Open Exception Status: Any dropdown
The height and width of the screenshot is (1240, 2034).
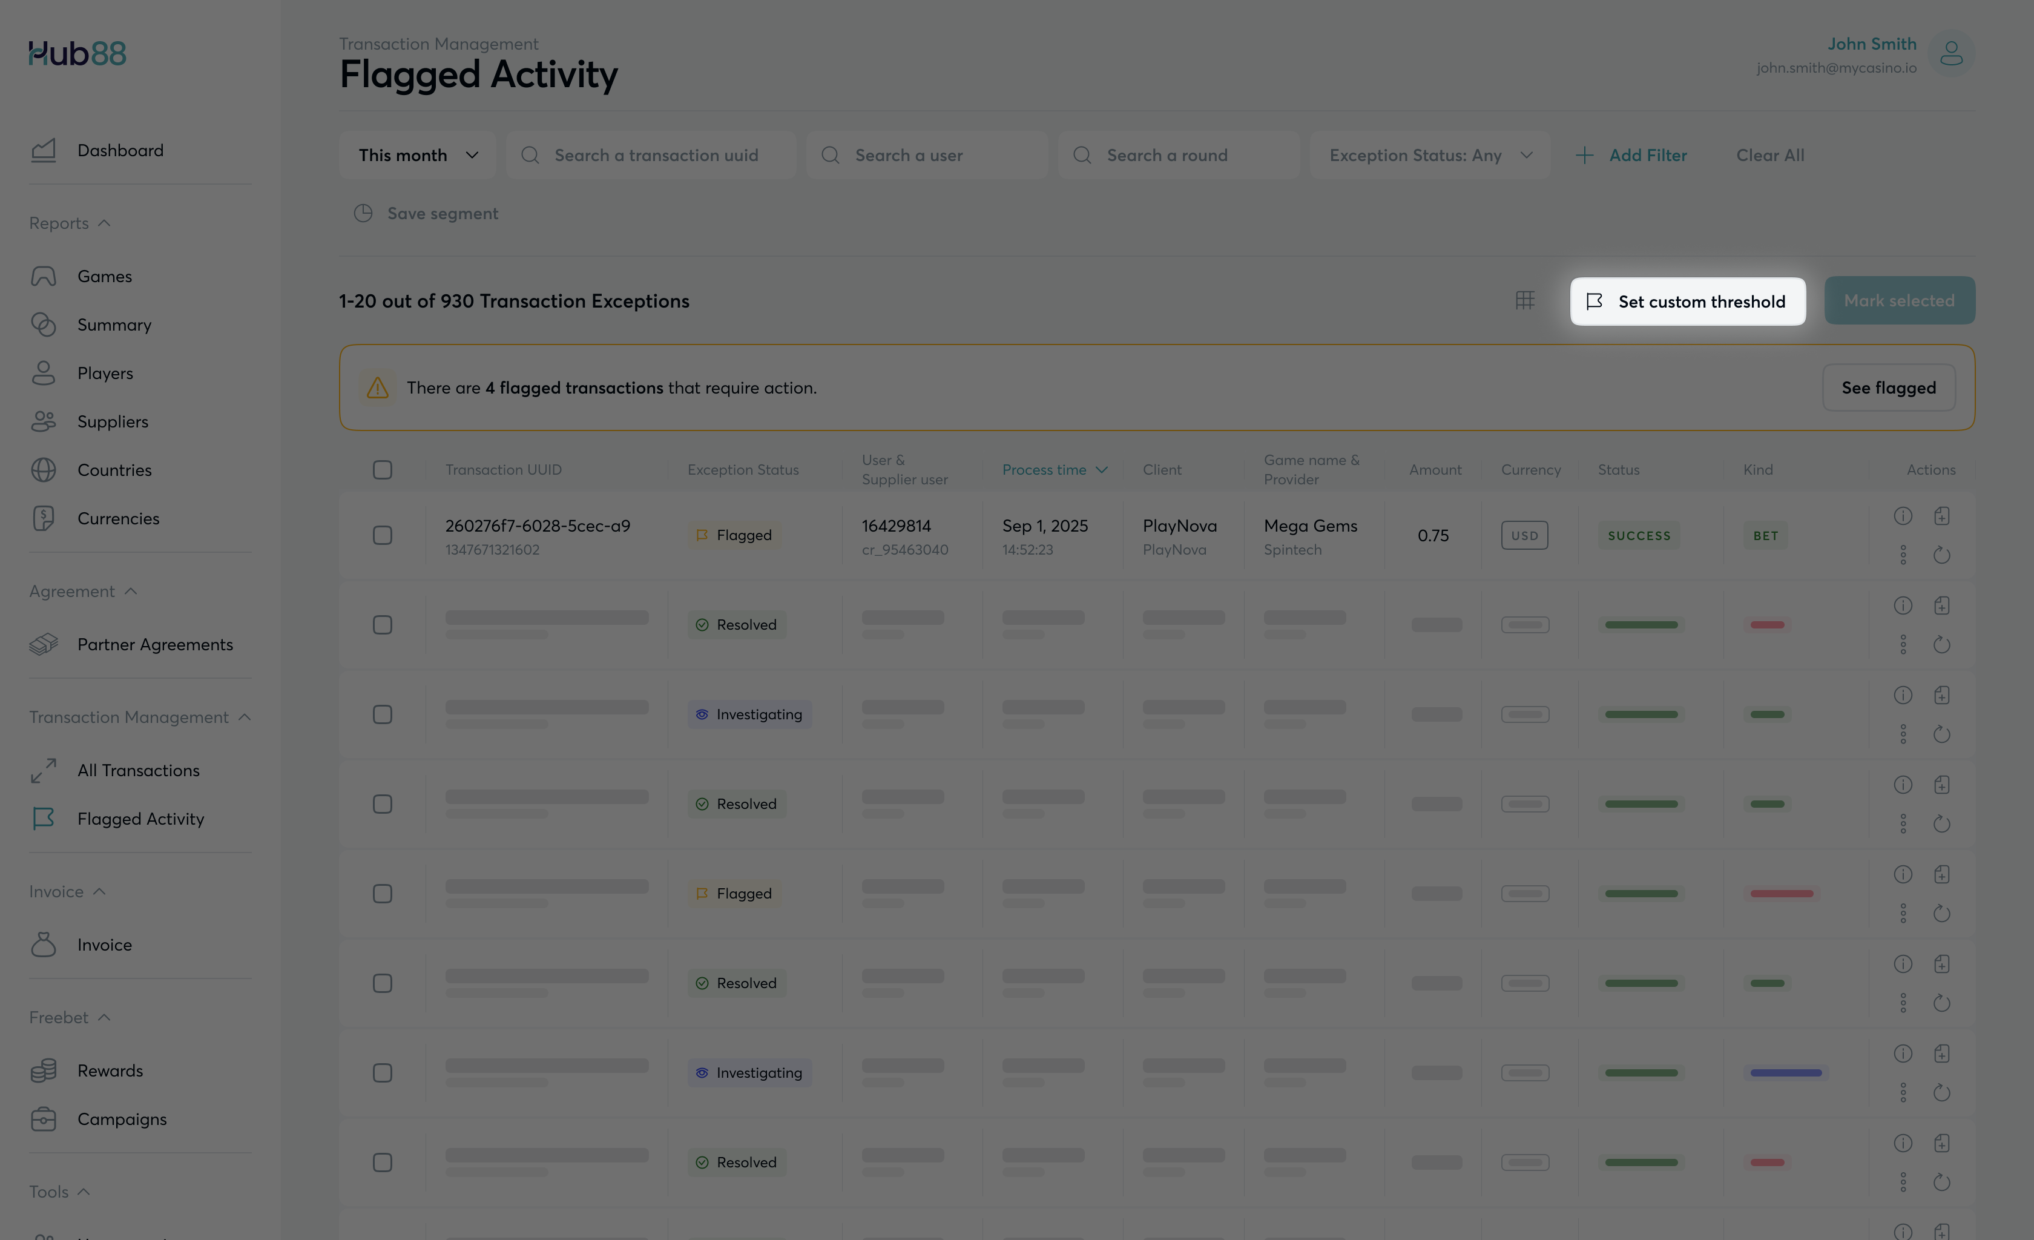coord(1429,155)
